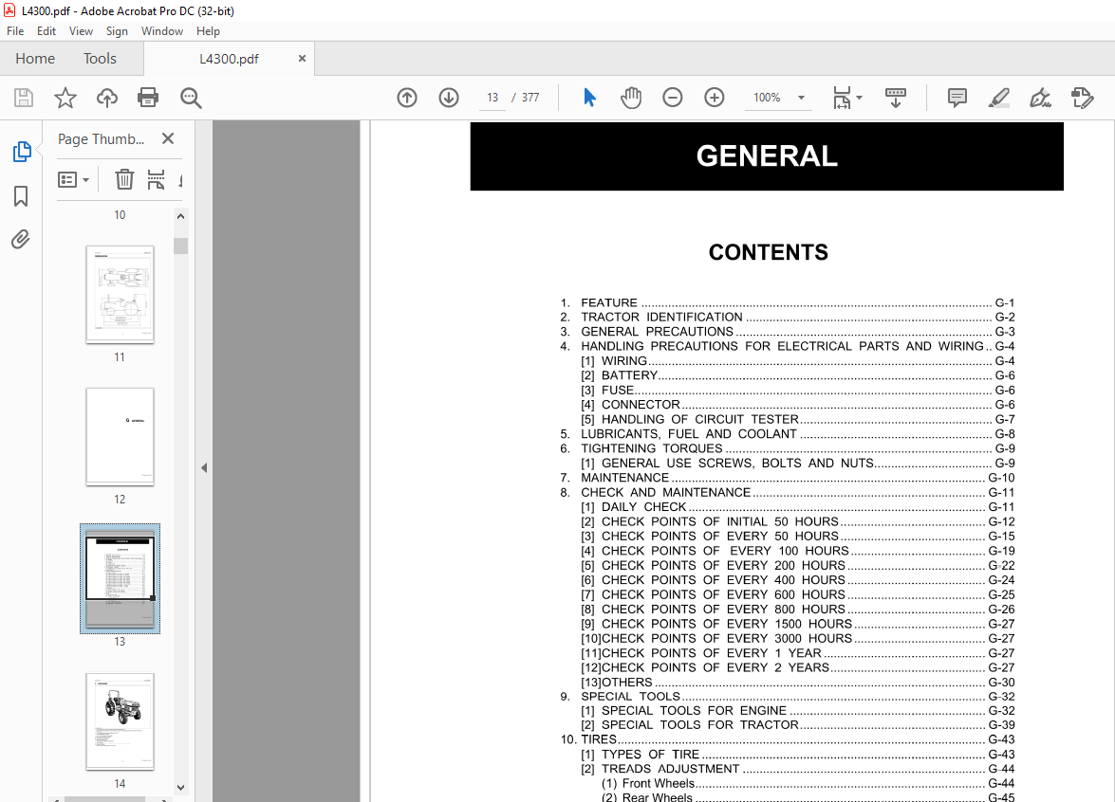Click the TYPES OF TIRE entry
Viewport: 1115px width, 802px height.
point(798,755)
